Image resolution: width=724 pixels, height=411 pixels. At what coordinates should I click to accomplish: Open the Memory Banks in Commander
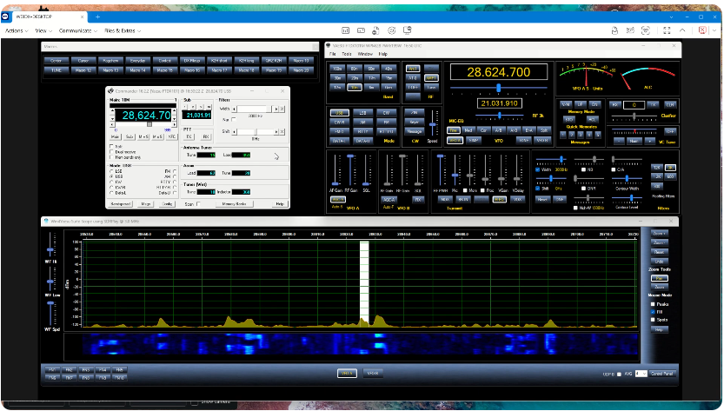pyautogui.click(x=234, y=203)
